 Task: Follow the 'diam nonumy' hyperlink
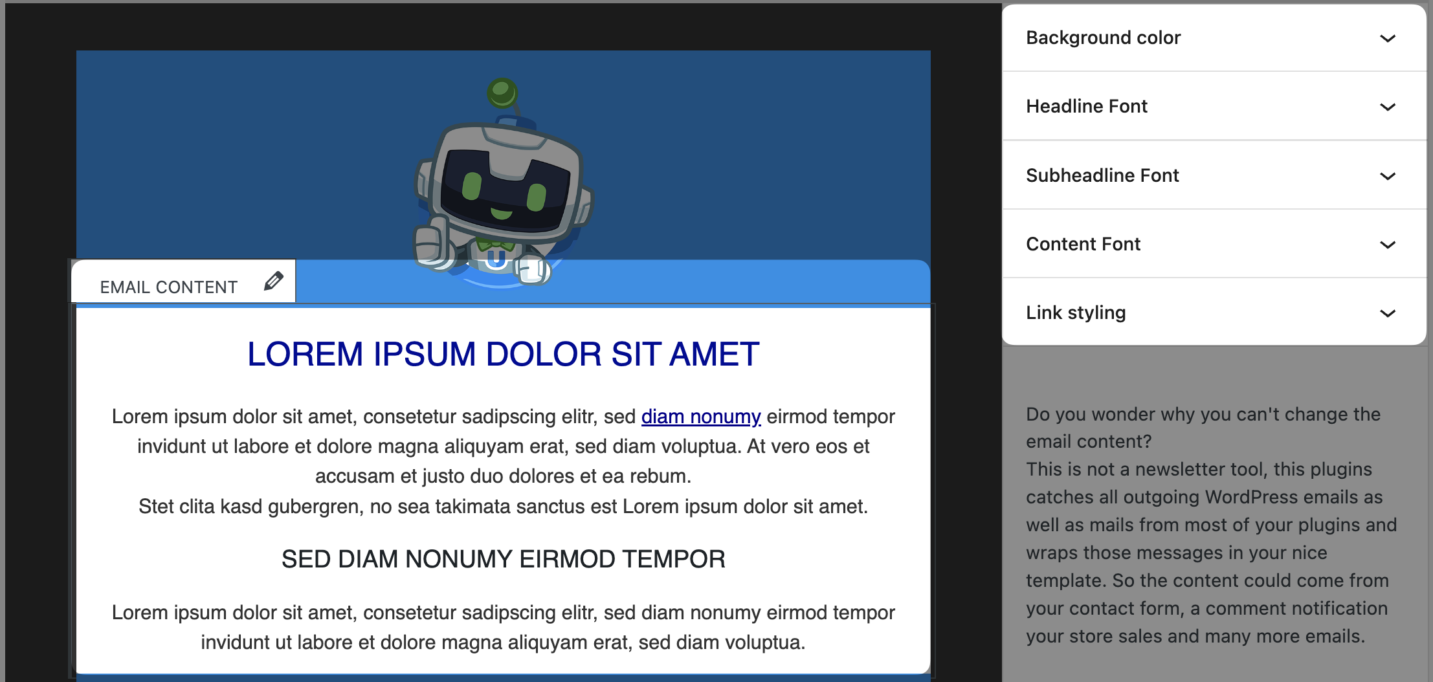tap(700, 417)
